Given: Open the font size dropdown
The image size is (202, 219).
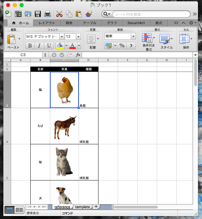Looking at the screenshot, I should [x=78, y=36].
